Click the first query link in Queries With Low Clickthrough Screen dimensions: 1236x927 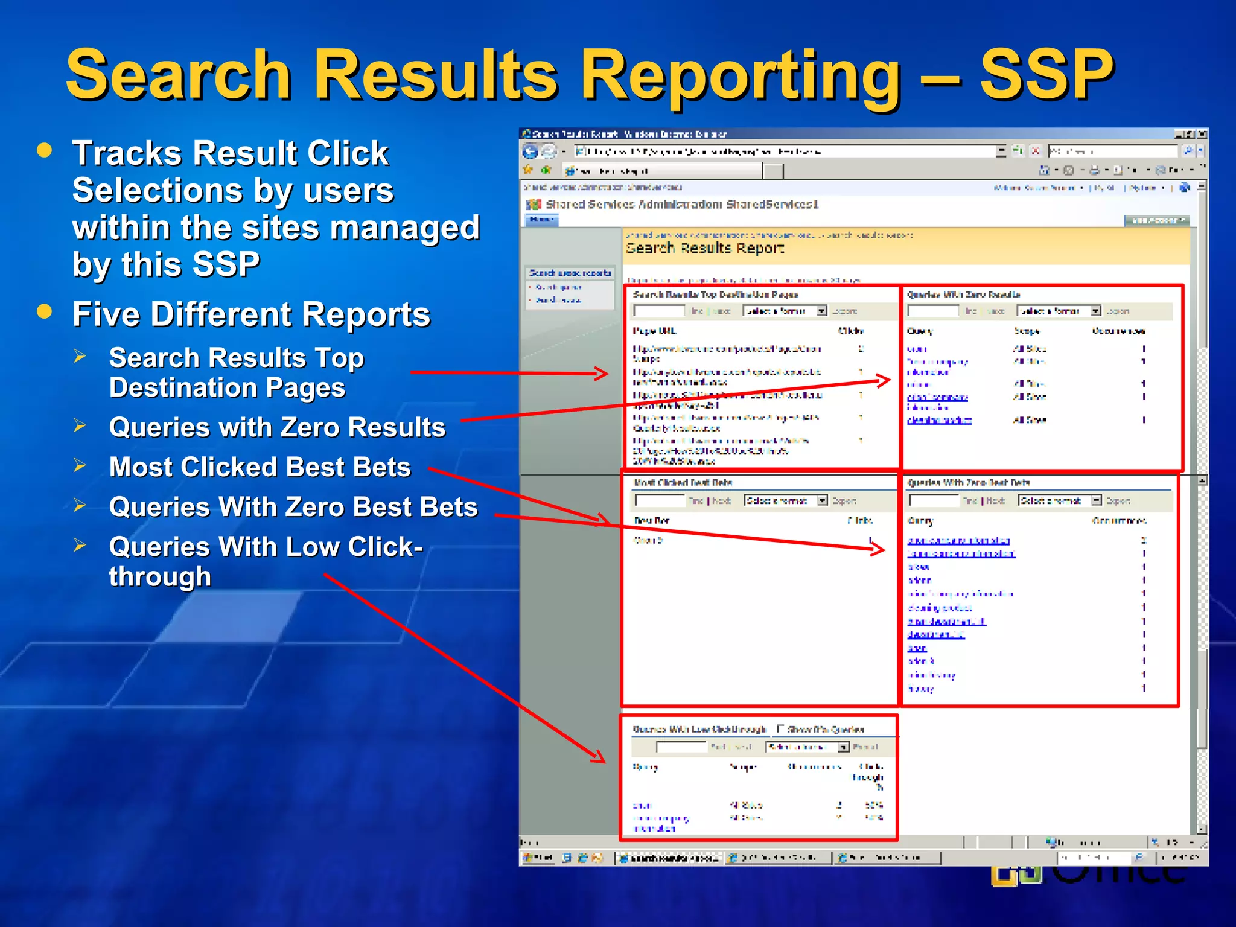coord(642,806)
